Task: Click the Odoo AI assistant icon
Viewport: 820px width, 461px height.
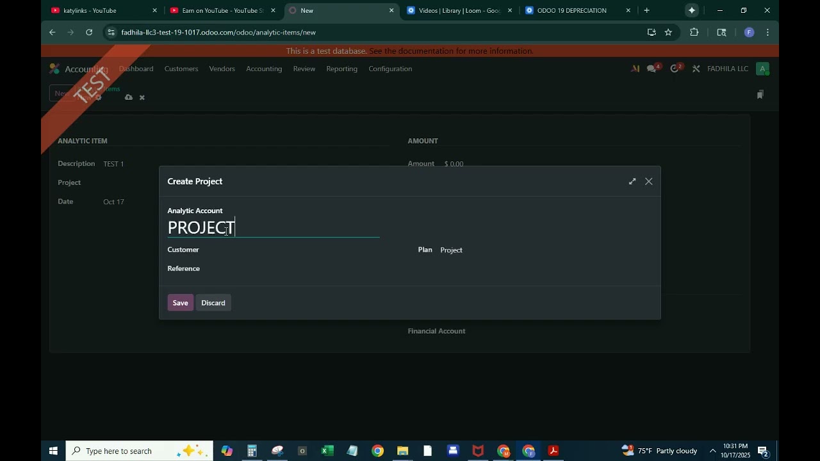Action: click(635, 69)
